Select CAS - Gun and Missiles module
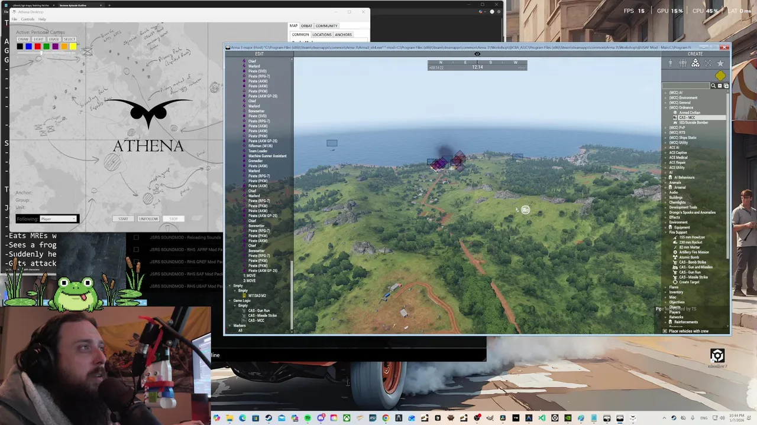757x425 pixels. point(695,267)
